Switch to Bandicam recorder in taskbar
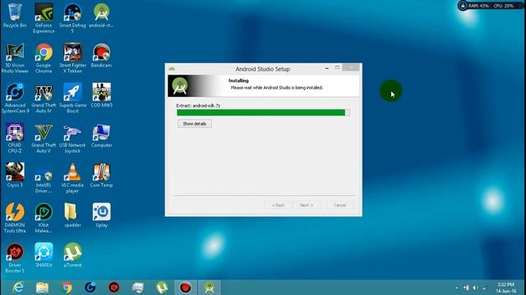Screen dimensions: 526x295 point(185,288)
